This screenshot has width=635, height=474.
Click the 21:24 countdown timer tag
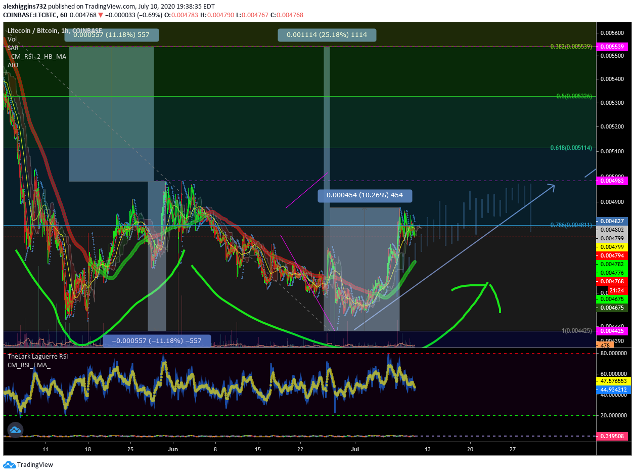pyautogui.click(x=616, y=290)
